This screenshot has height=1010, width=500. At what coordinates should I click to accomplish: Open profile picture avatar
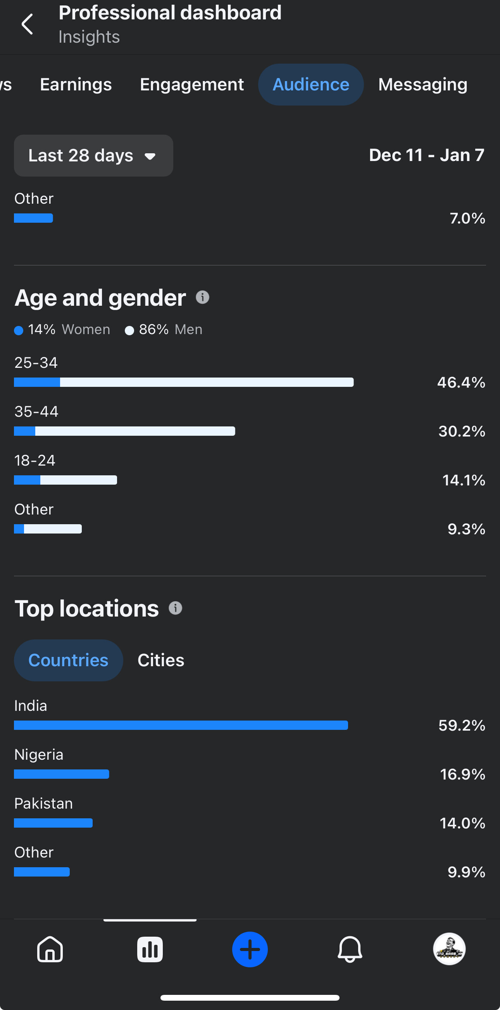tap(449, 949)
